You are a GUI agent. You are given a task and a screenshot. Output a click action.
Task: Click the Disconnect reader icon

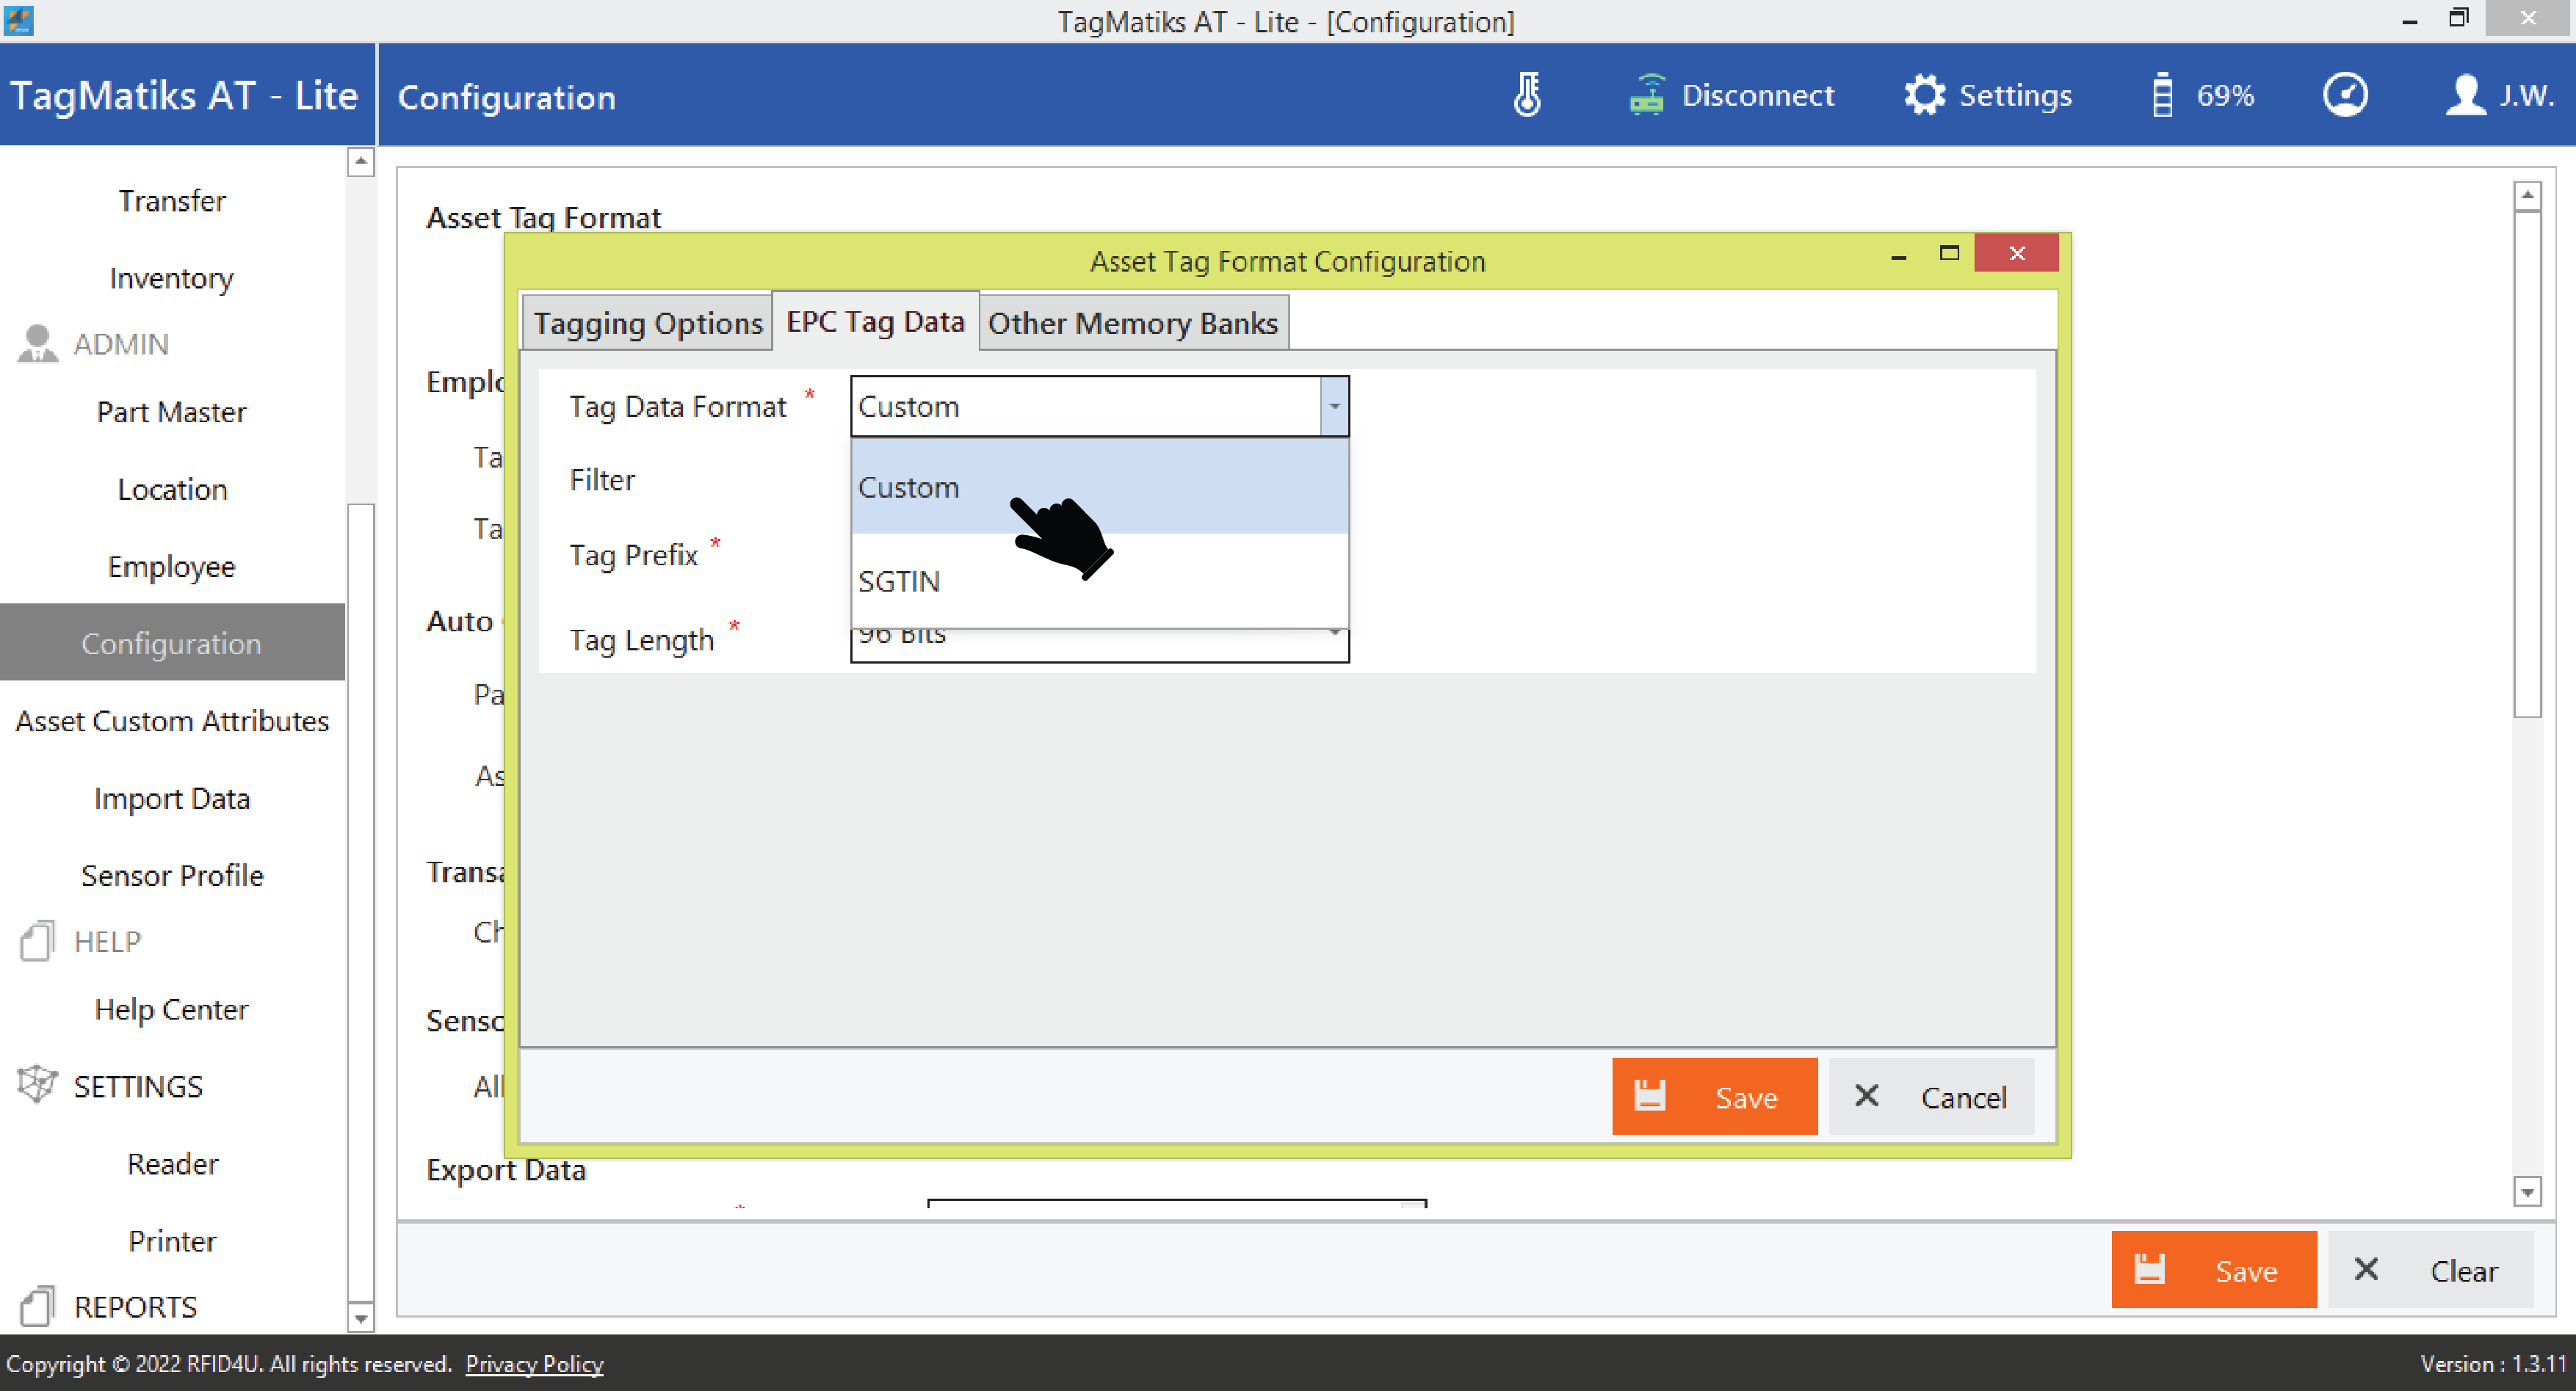click(1646, 96)
